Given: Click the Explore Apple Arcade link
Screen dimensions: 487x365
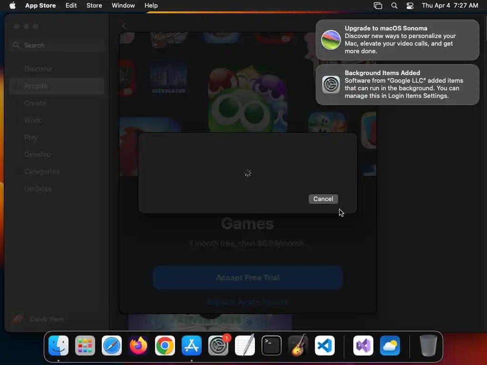Looking at the screenshot, I should pyautogui.click(x=247, y=302).
